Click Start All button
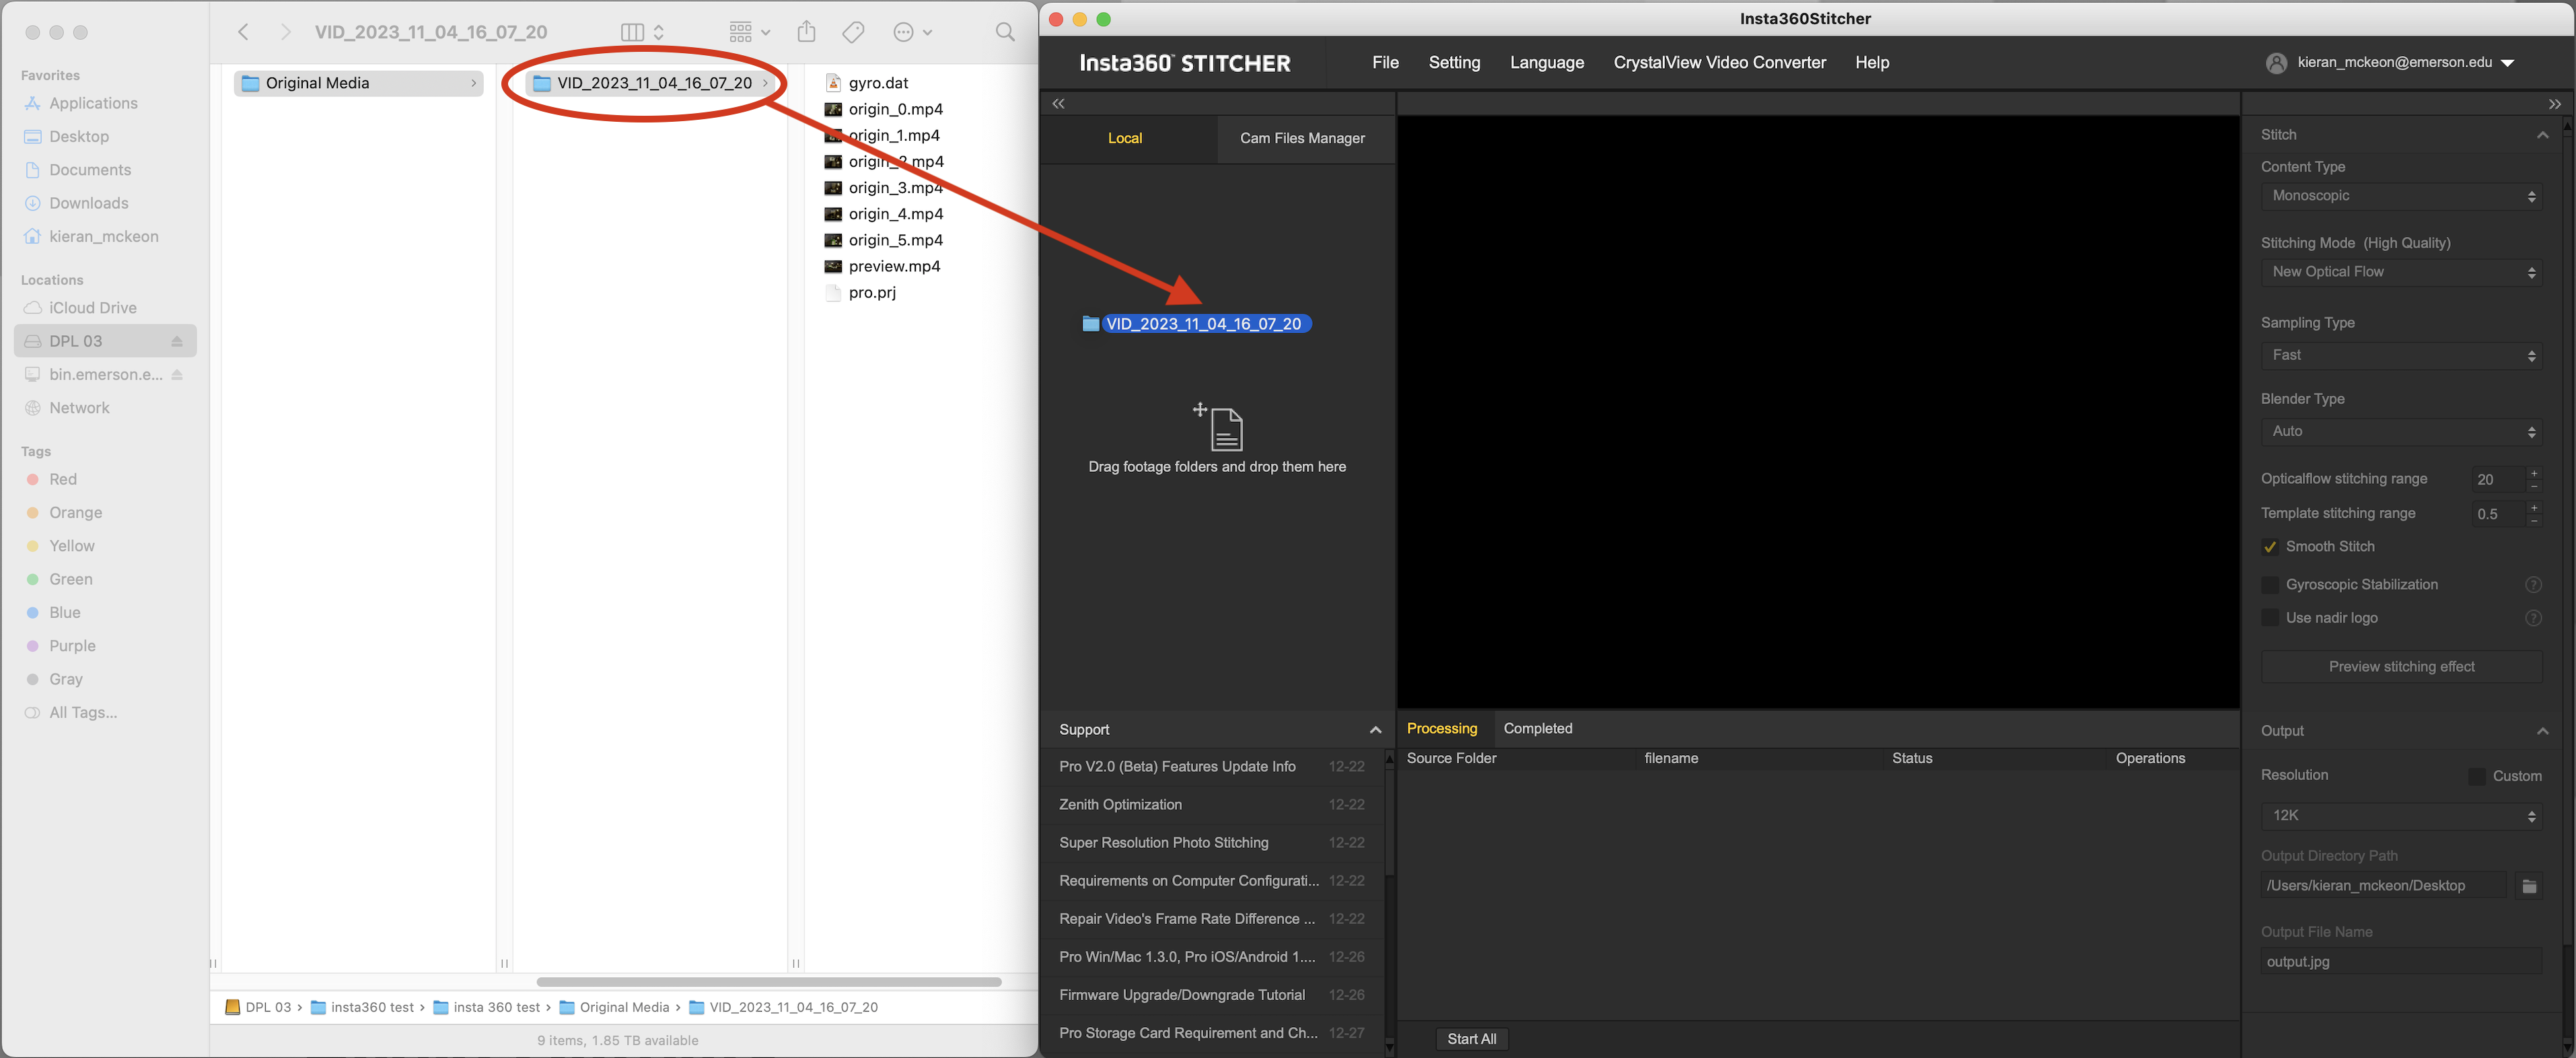The image size is (2576, 1058). click(x=1471, y=1039)
